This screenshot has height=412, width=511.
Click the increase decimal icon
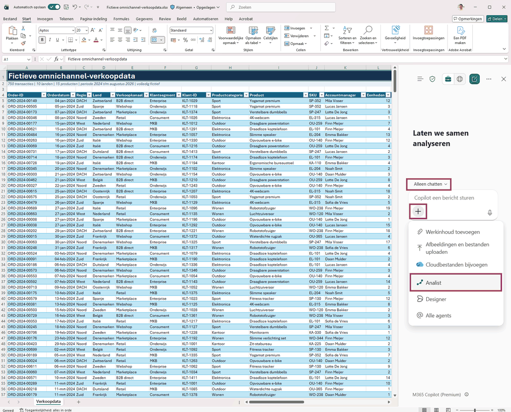[202, 40]
